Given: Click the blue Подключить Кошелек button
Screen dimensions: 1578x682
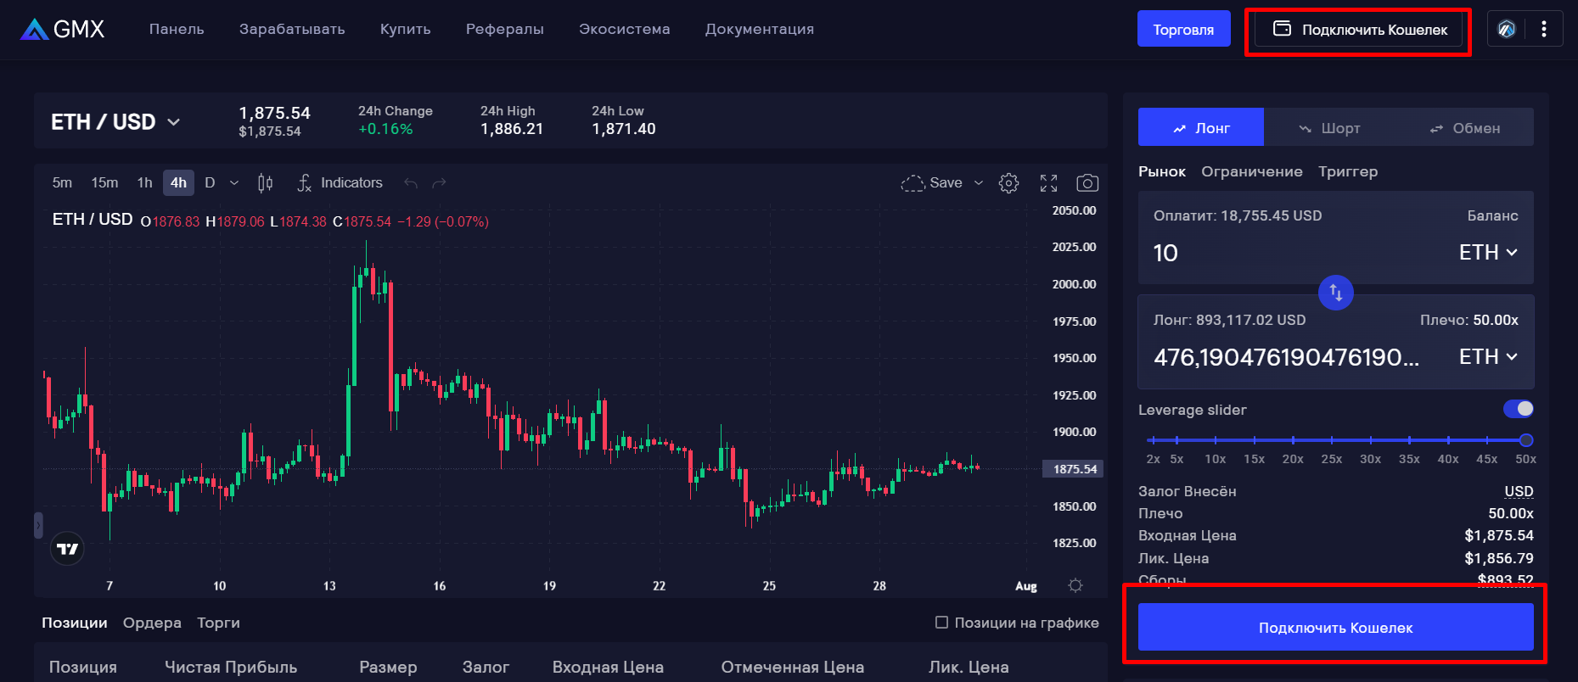Looking at the screenshot, I should tap(1335, 628).
